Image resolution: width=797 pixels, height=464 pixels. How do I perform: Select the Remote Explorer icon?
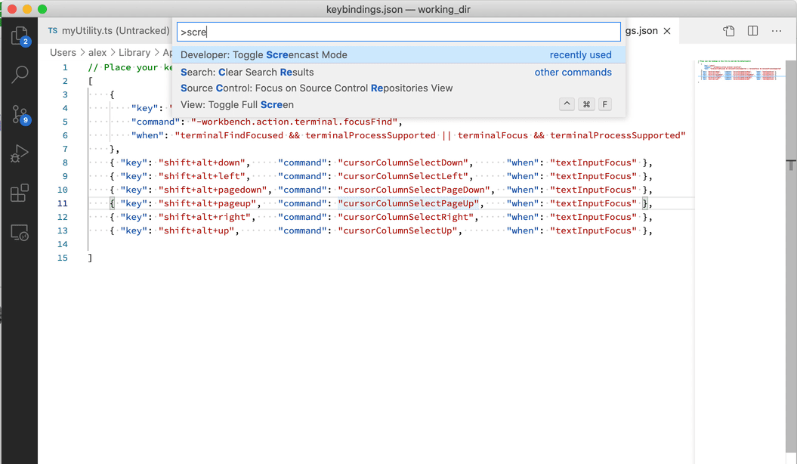point(19,232)
